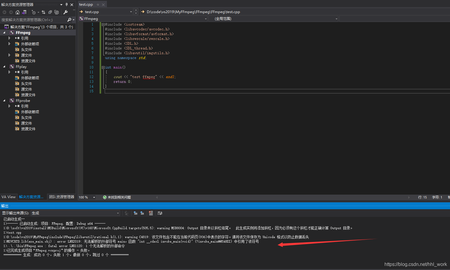The height and width of the screenshot is (270, 450).
Task: Click the search magnifier icon in Solution Explorer
Action: point(69,20)
